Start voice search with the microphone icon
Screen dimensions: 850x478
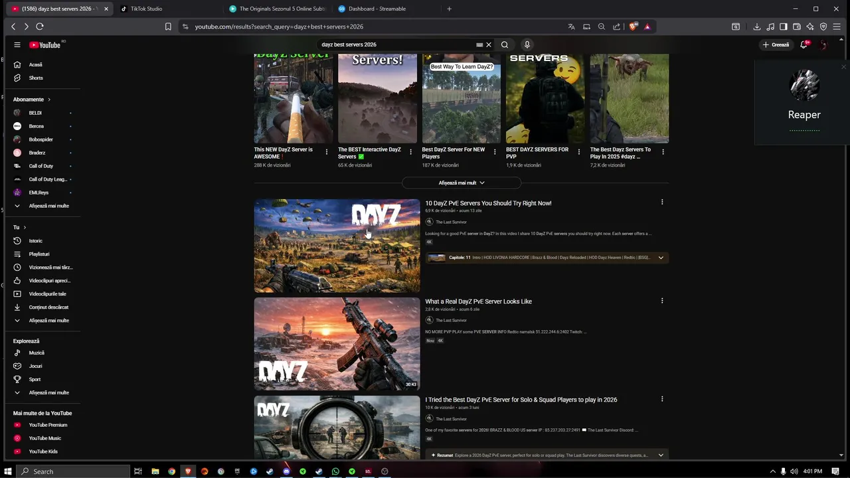pyautogui.click(x=527, y=44)
